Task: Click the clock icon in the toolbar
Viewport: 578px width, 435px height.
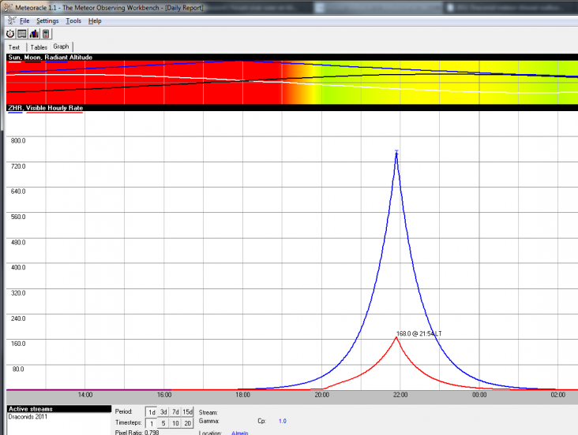Action: 10,34
